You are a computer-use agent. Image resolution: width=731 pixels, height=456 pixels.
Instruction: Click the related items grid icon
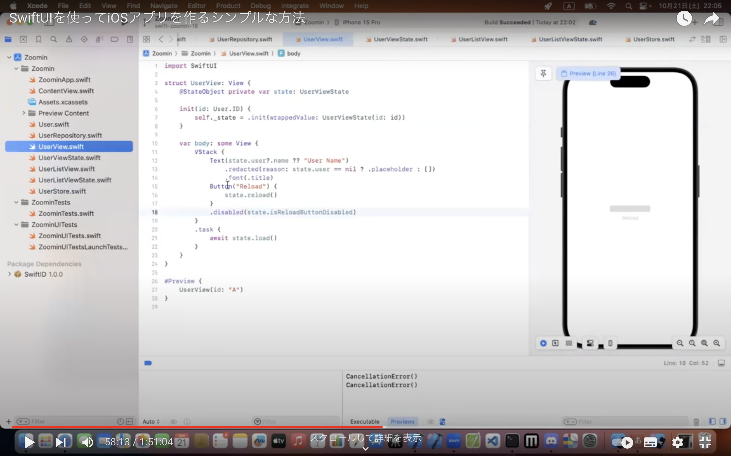(146, 39)
